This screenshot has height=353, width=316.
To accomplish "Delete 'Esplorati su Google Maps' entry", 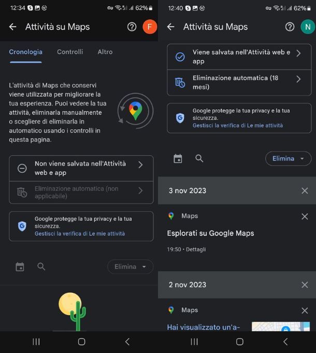I will tap(305, 216).
